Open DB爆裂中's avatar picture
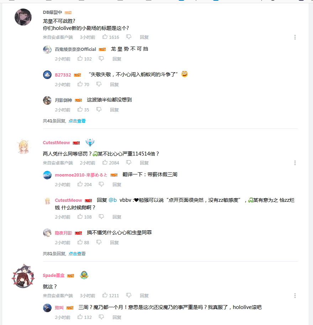313x325 pixels. pyautogui.click(x=23, y=17)
